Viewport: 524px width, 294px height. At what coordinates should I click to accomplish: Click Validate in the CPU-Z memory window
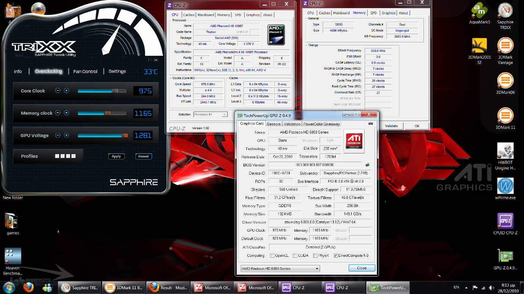(391, 126)
